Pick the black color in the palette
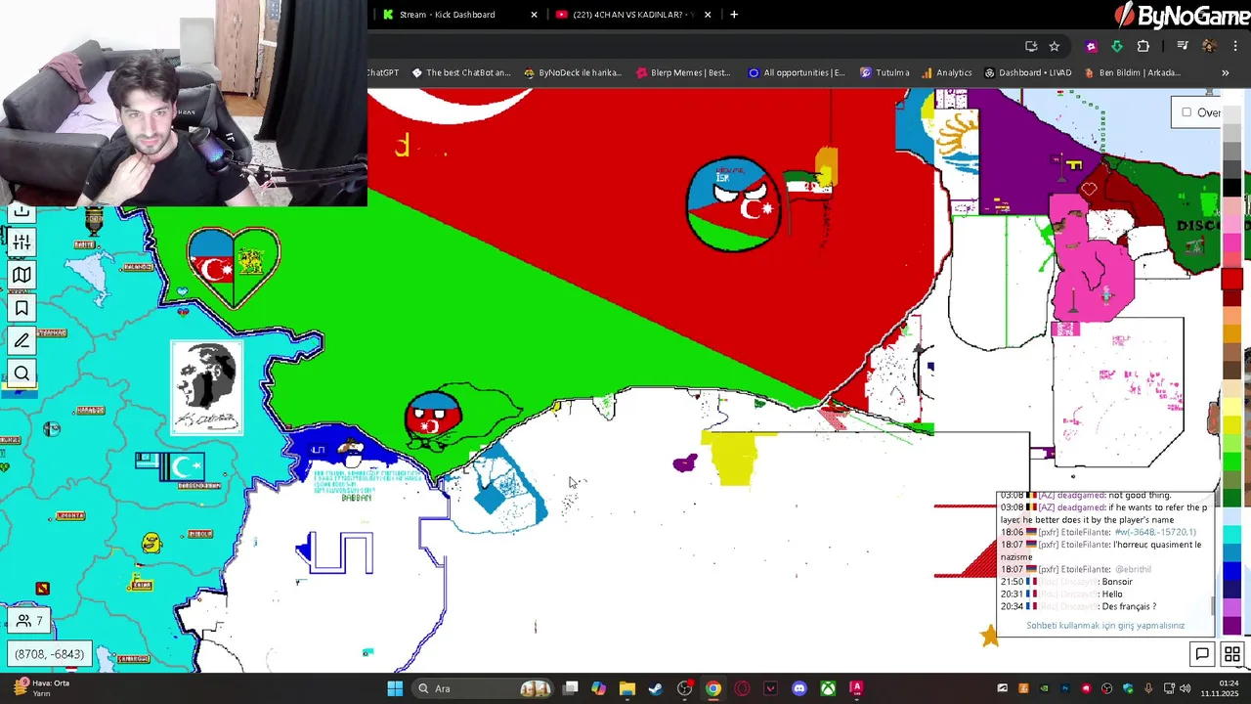 [1232, 189]
